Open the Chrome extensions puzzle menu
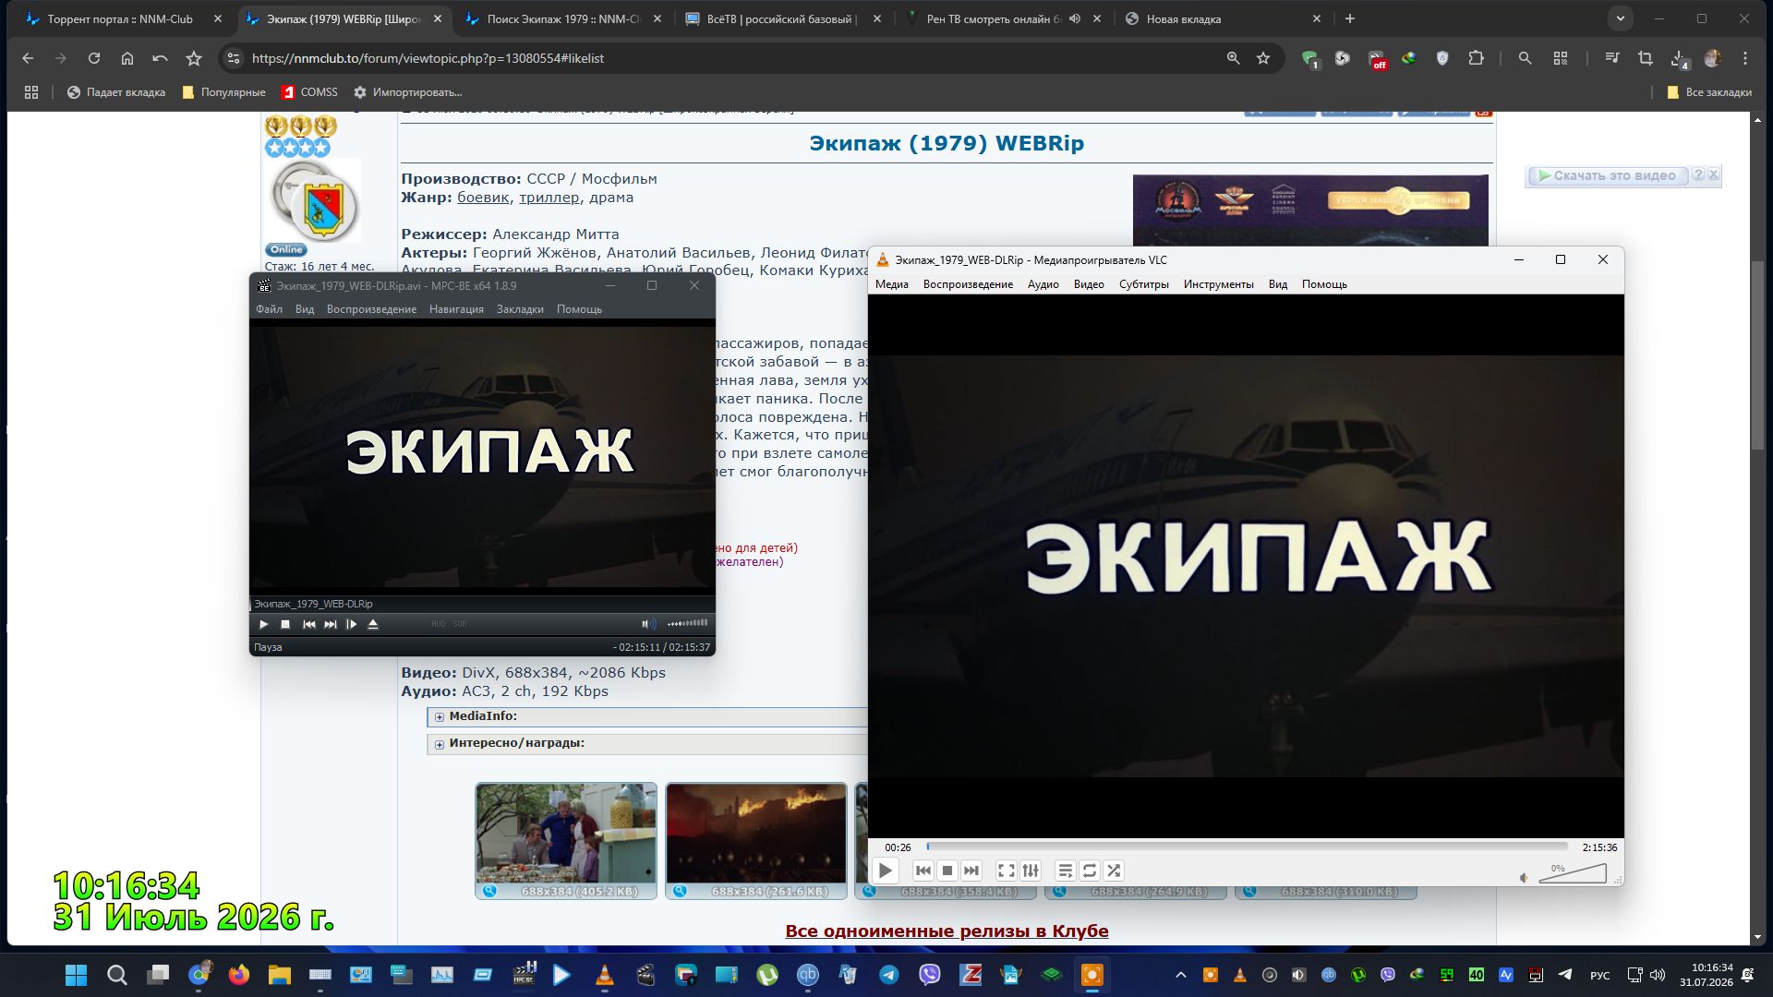The height and width of the screenshot is (997, 1773). pos(1476,58)
